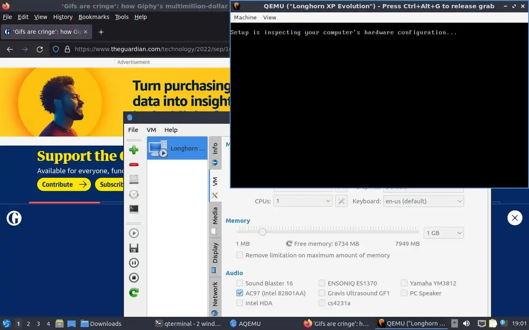Tick the Gravis Ultrasound GF1 checkbox
Screen dimensions: 529x330
tap(322, 293)
